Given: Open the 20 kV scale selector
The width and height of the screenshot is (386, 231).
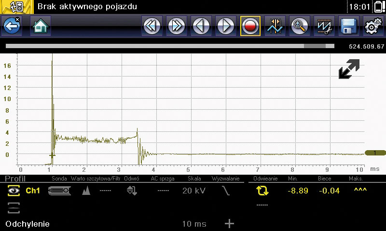Looking at the screenshot, I should click(193, 191).
